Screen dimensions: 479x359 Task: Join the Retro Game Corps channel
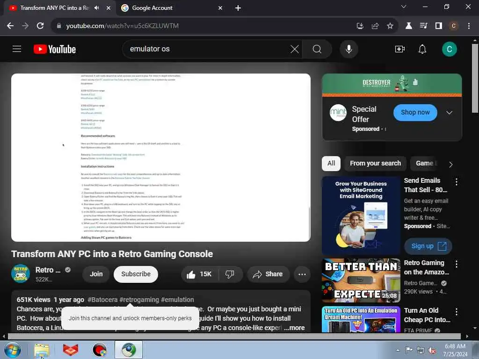click(x=96, y=274)
